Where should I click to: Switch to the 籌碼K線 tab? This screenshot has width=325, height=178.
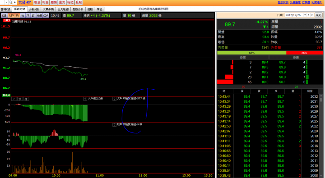coord(5,9)
